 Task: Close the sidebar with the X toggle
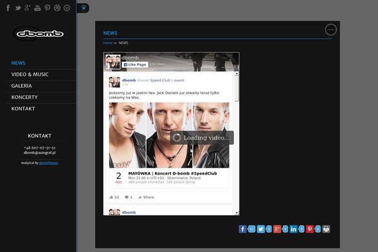click(83, 8)
